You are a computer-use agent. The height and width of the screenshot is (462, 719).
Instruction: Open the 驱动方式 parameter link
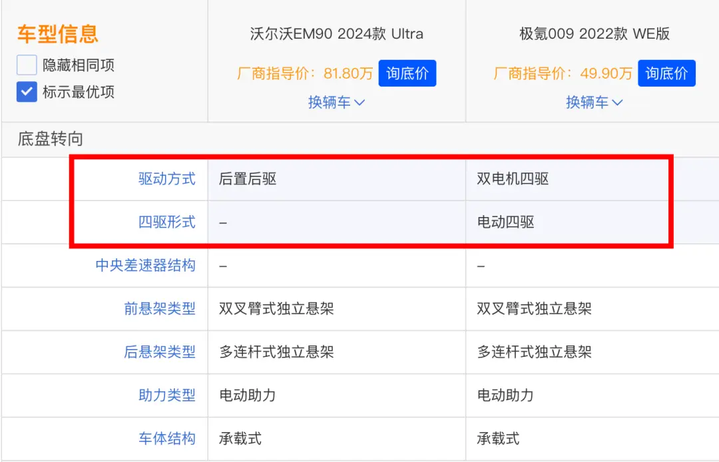click(x=167, y=179)
